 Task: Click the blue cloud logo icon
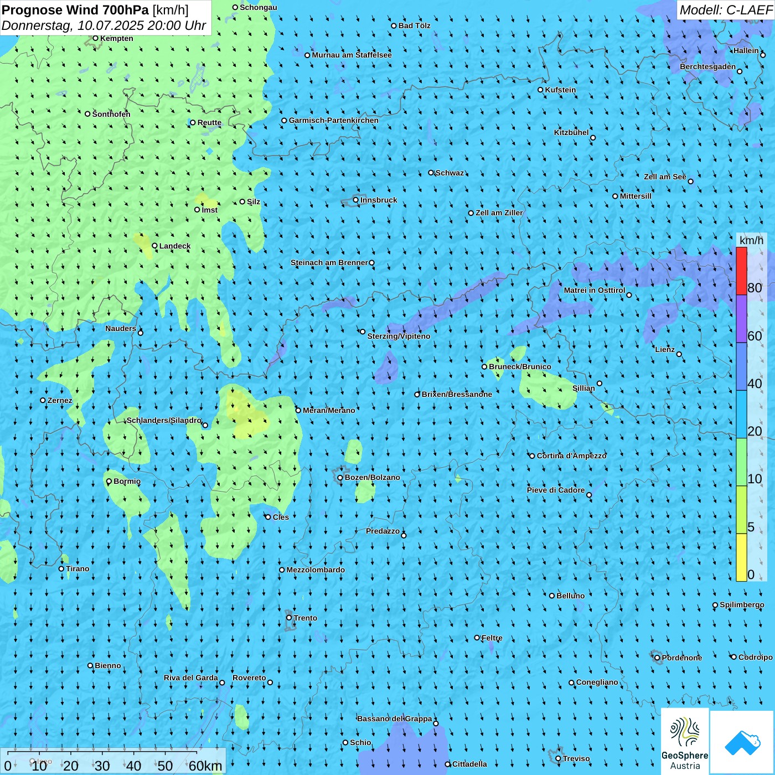tap(742, 743)
